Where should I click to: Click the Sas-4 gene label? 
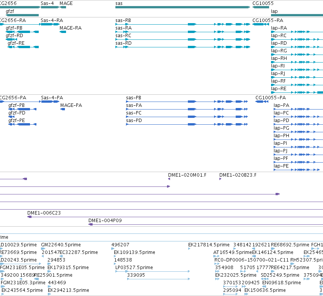tap(47, 3)
